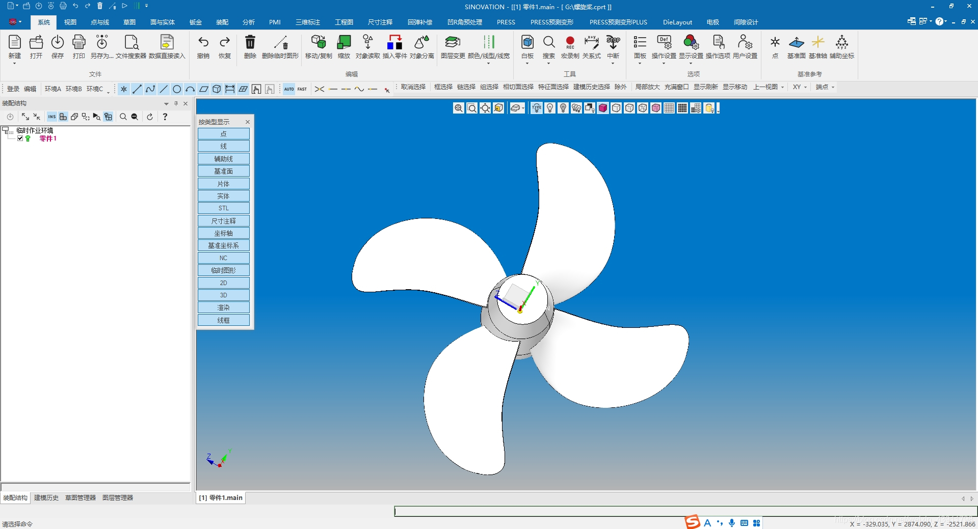Click the 新建 (New) file icon
978x529 pixels.
15,42
